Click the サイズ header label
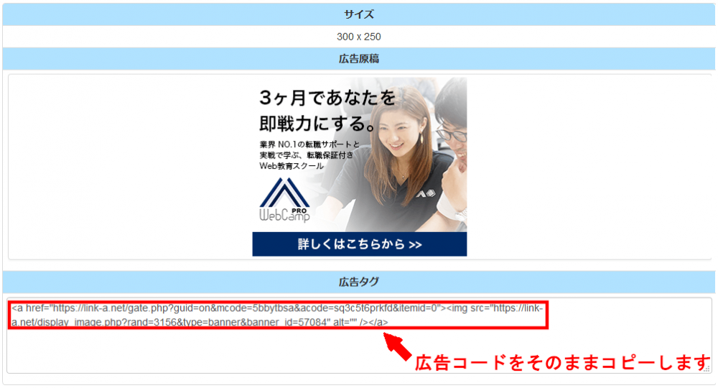Viewport: 718px width, 388px height. click(x=359, y=14)
